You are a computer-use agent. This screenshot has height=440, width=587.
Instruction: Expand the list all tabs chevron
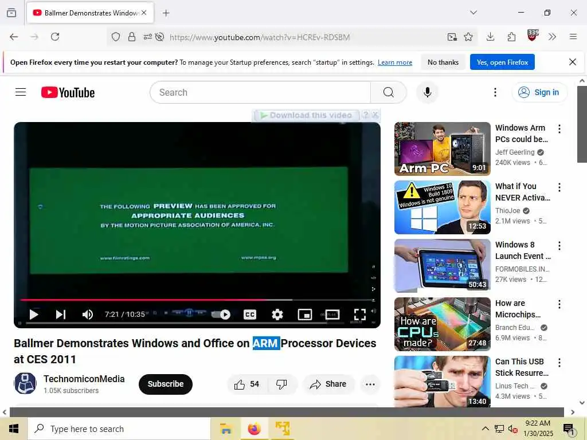pos(473,13)
